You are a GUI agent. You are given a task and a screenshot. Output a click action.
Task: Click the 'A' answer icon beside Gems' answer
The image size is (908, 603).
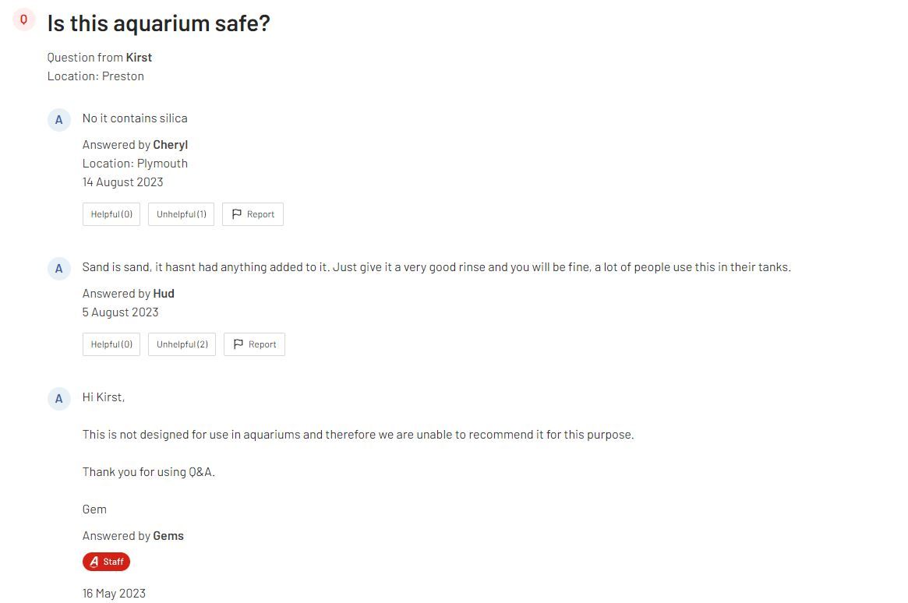pyautogui.click(x=59, y=399)
